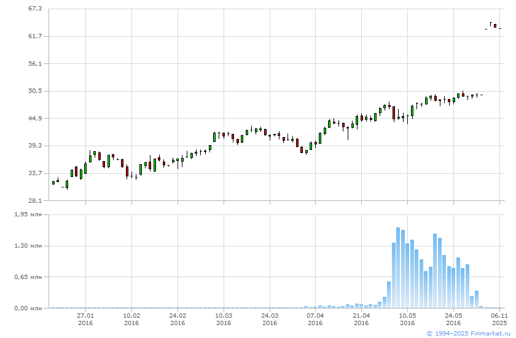Select the 10.02 2016 date label
The width and height of the screenshot is (516, 338).
131,319
